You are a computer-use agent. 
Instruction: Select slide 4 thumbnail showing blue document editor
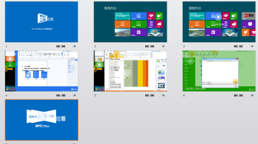(41, 71)
